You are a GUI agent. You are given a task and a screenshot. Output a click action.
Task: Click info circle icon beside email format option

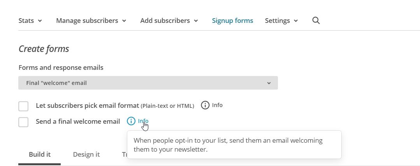pos(205,105)
